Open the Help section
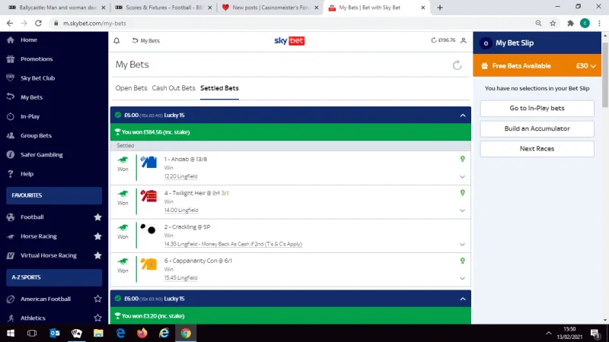This screenshot has height=342, width=609. 27,174
